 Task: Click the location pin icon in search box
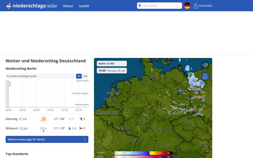(140, 6)
